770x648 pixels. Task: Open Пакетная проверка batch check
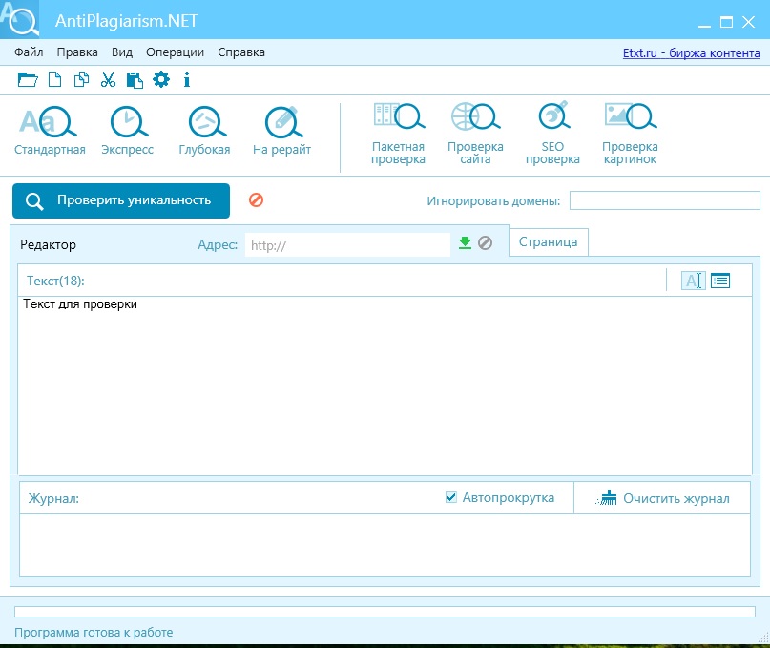(398, 134)
